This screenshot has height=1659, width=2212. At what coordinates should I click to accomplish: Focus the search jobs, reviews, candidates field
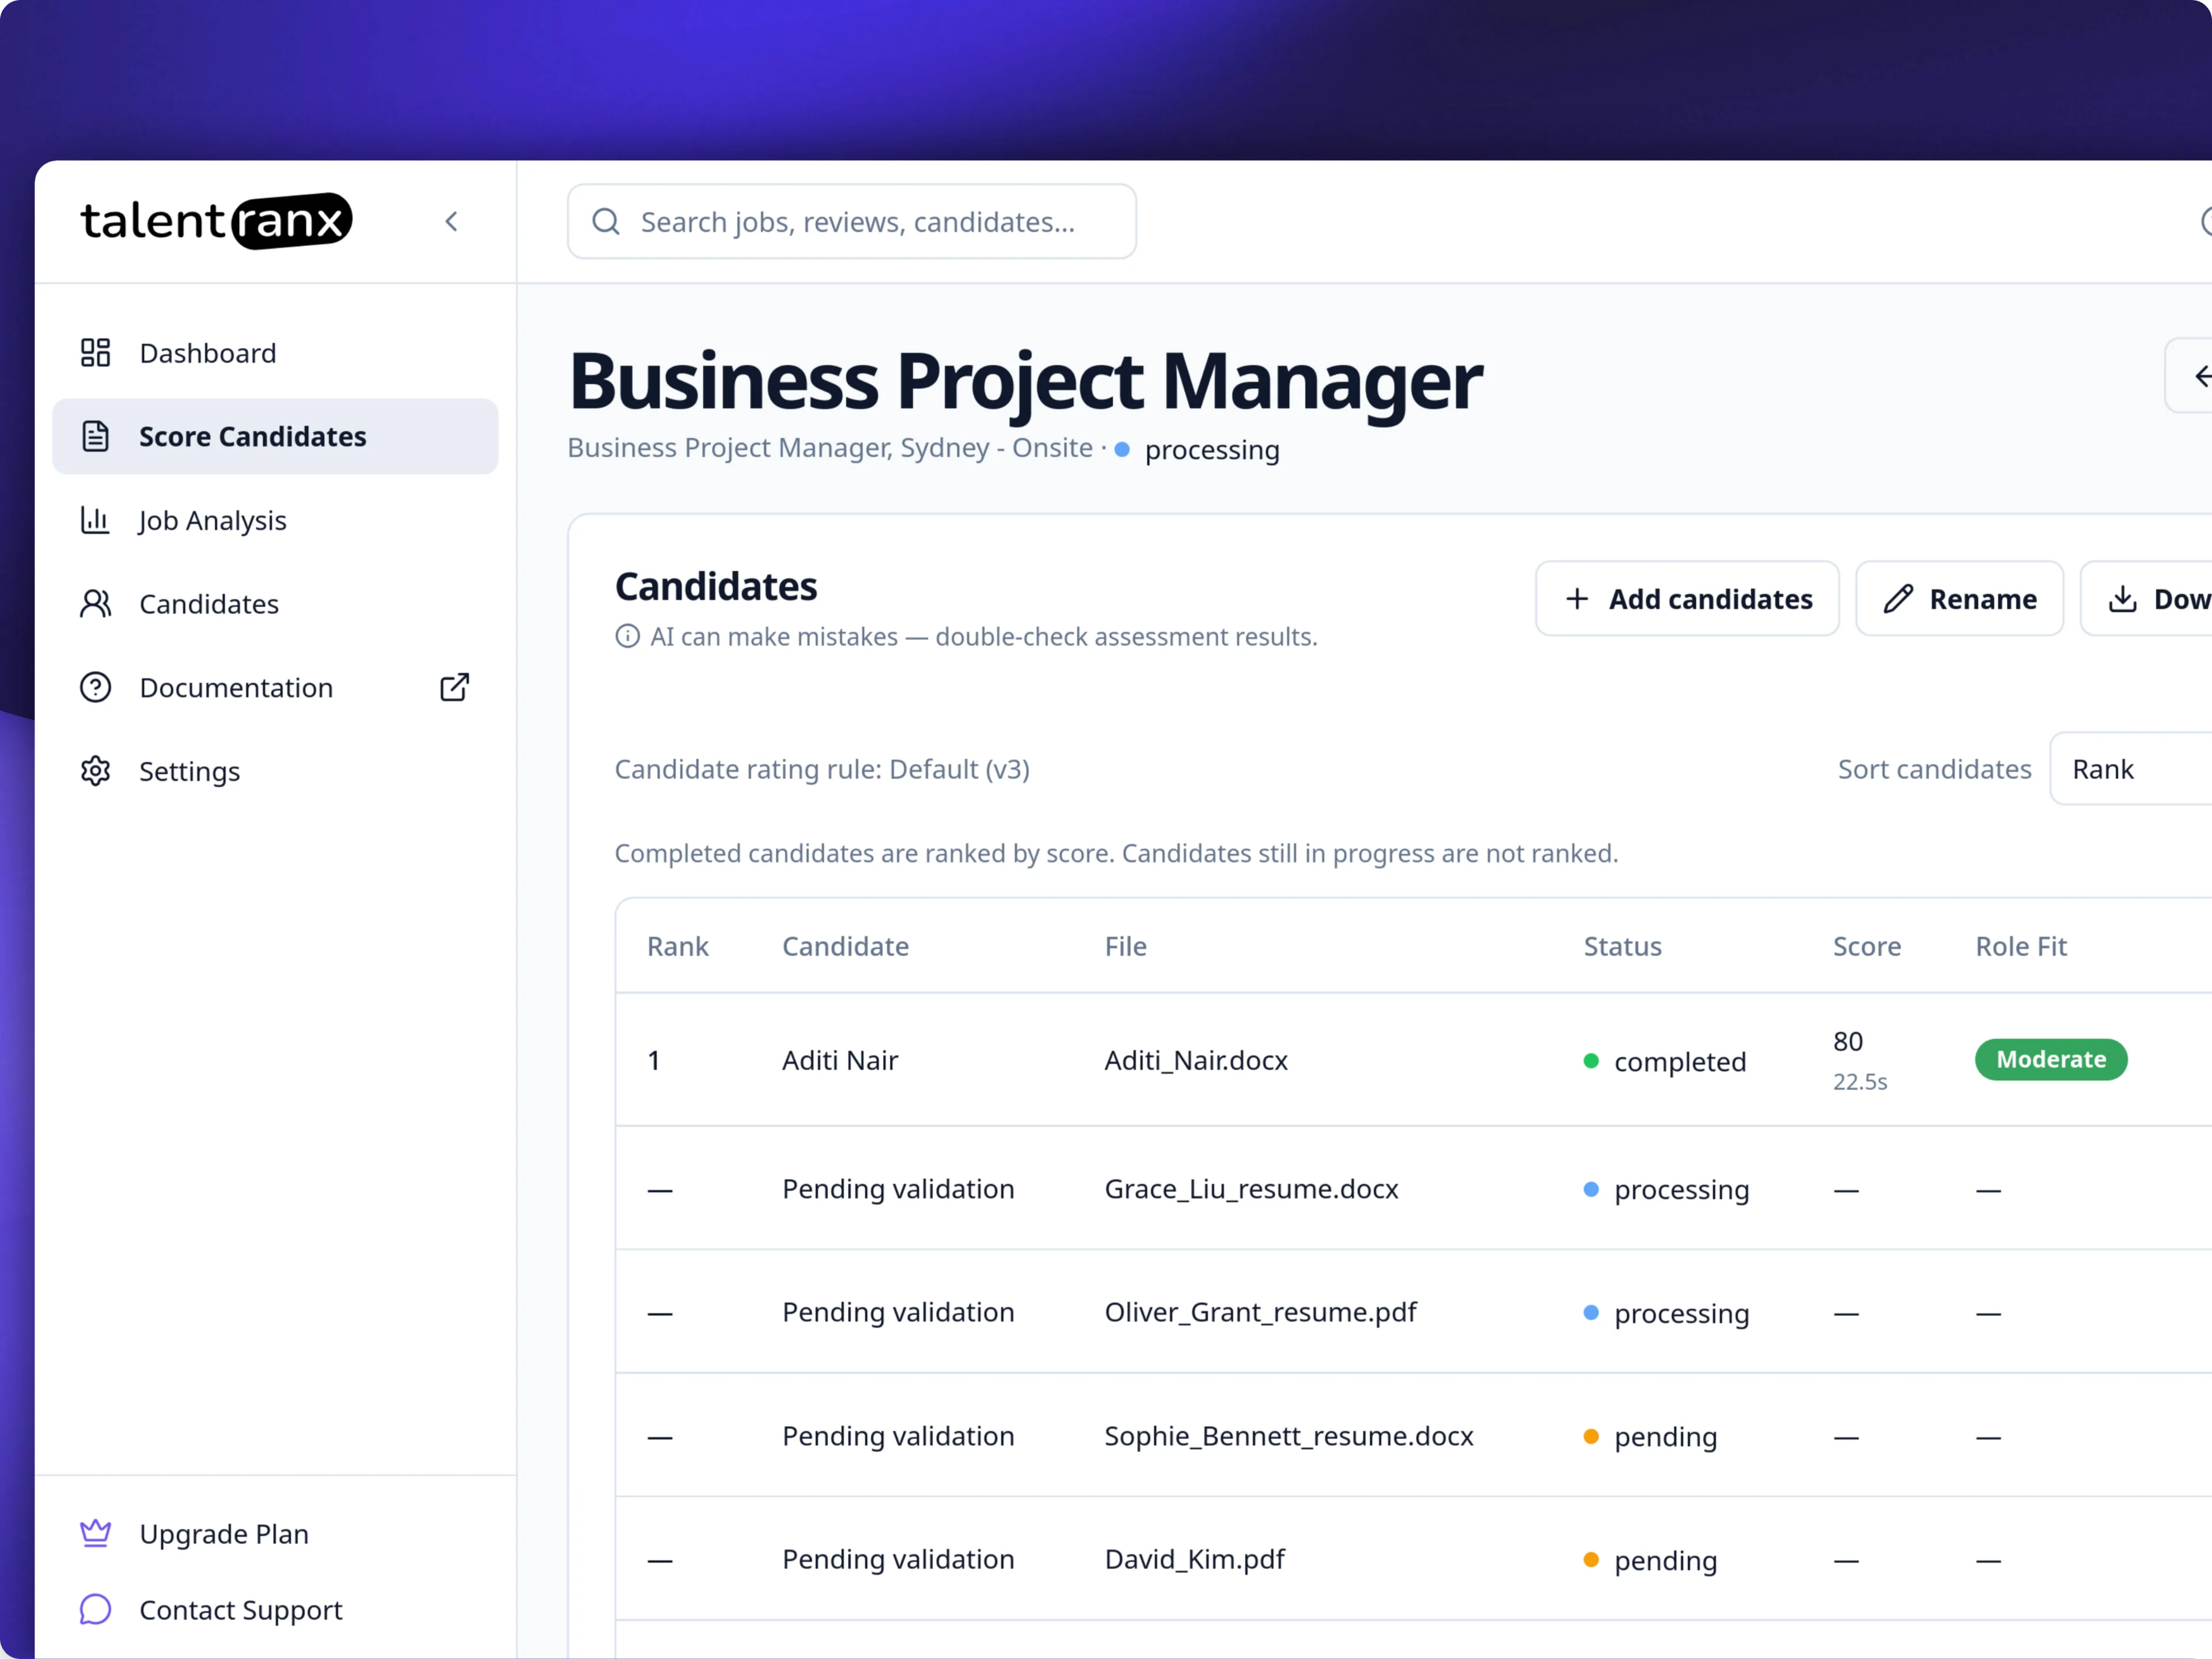(852, 222)
